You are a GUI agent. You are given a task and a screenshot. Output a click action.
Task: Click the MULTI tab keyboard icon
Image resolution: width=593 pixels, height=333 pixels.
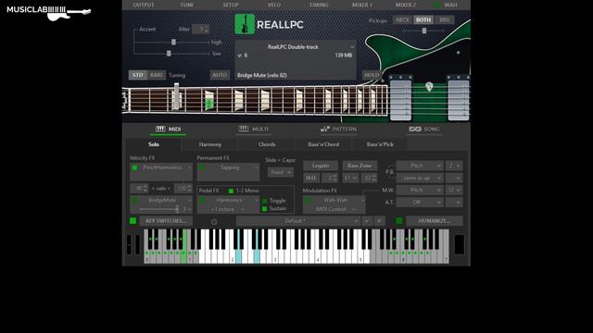coord(244,129)
